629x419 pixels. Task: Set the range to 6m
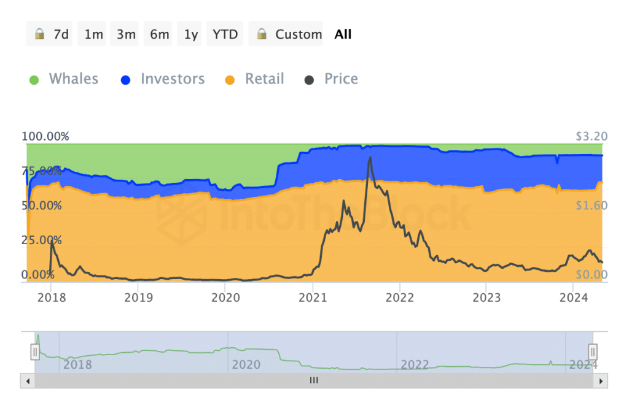point(158,34)
